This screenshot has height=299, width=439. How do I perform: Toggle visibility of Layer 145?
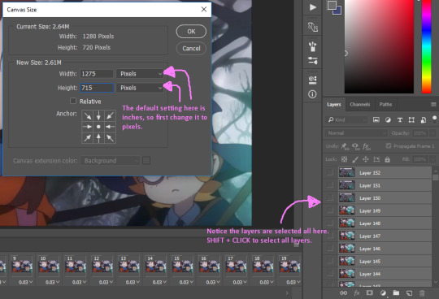pos(330,261)
